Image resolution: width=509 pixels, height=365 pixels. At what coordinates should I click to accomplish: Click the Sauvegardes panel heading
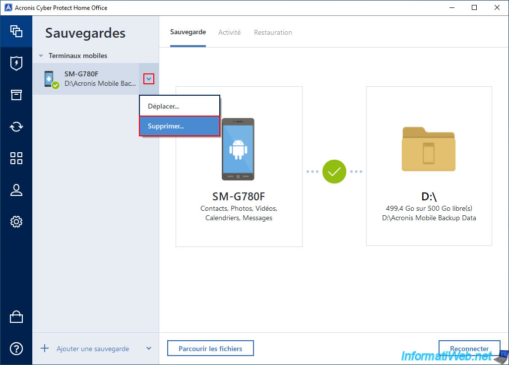tap(85, 33)
